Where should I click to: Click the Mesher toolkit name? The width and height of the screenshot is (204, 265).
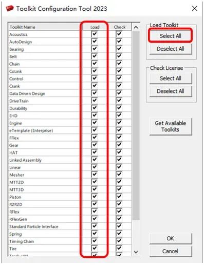click(x=16, y=175)
